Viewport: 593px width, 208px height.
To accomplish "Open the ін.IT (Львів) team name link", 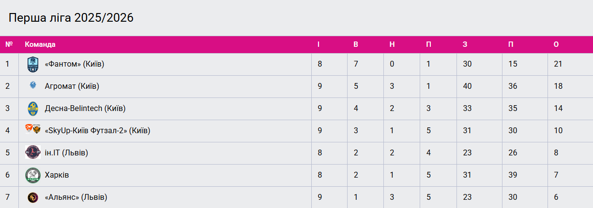I will click(66, 153).
